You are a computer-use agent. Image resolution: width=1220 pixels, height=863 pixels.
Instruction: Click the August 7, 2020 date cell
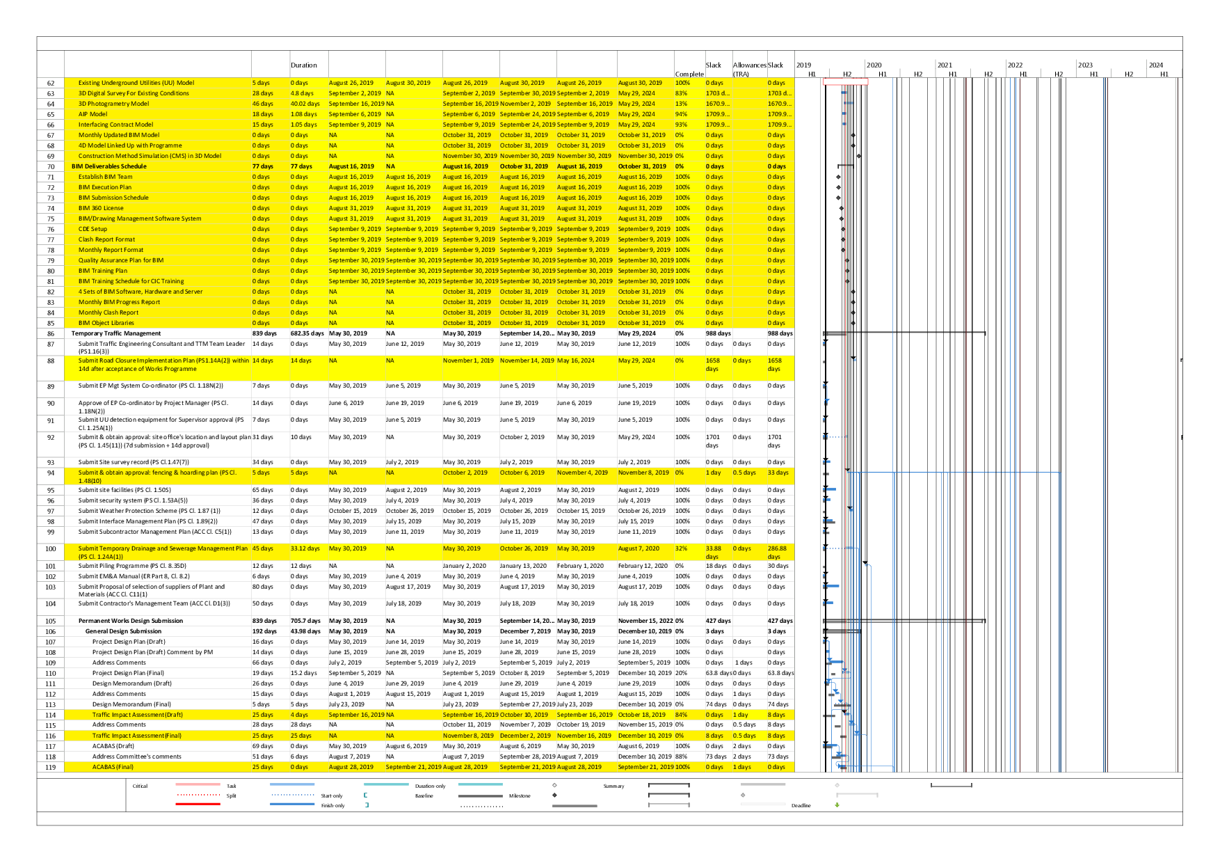pos(639,548)
